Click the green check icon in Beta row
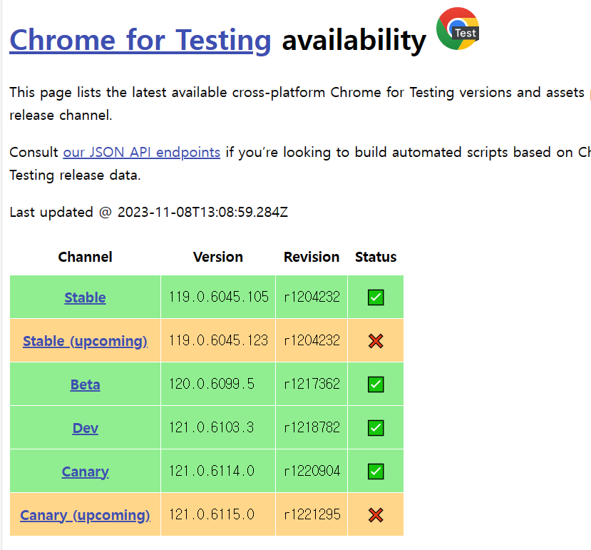Image resolution: width=591 pixels, height=550 pixels. 376,385
